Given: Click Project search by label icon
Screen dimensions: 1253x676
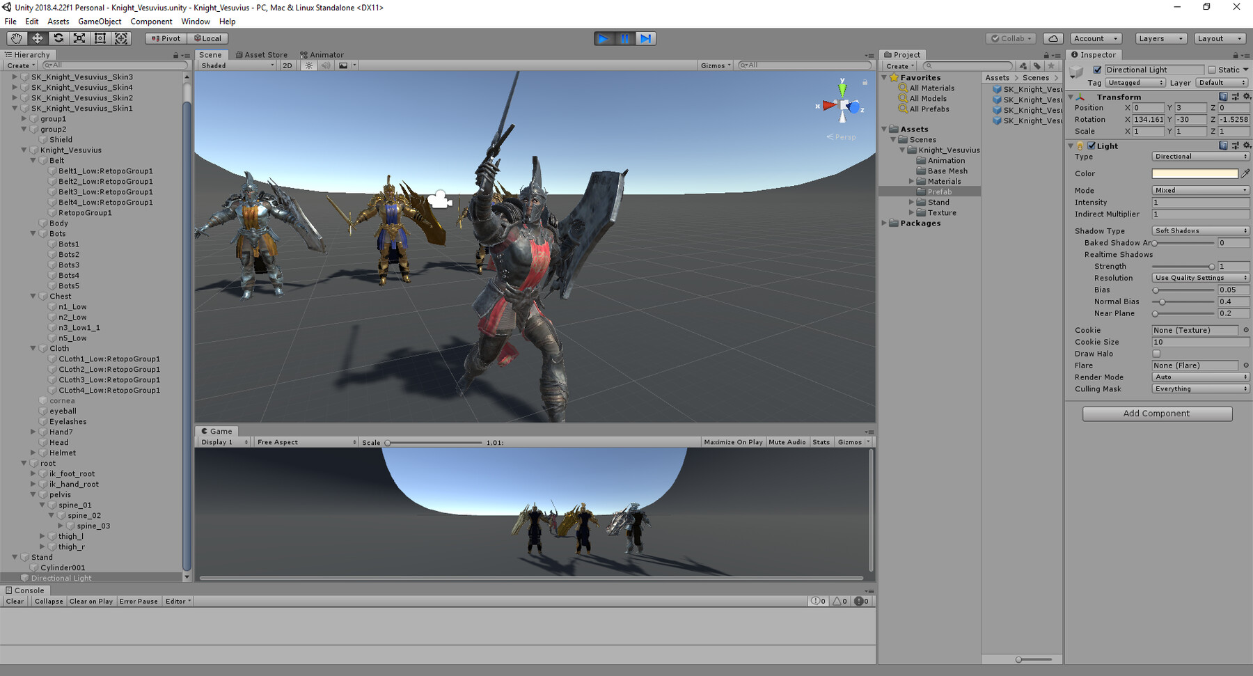Looking at the screenshot, I should (1037, 66).
